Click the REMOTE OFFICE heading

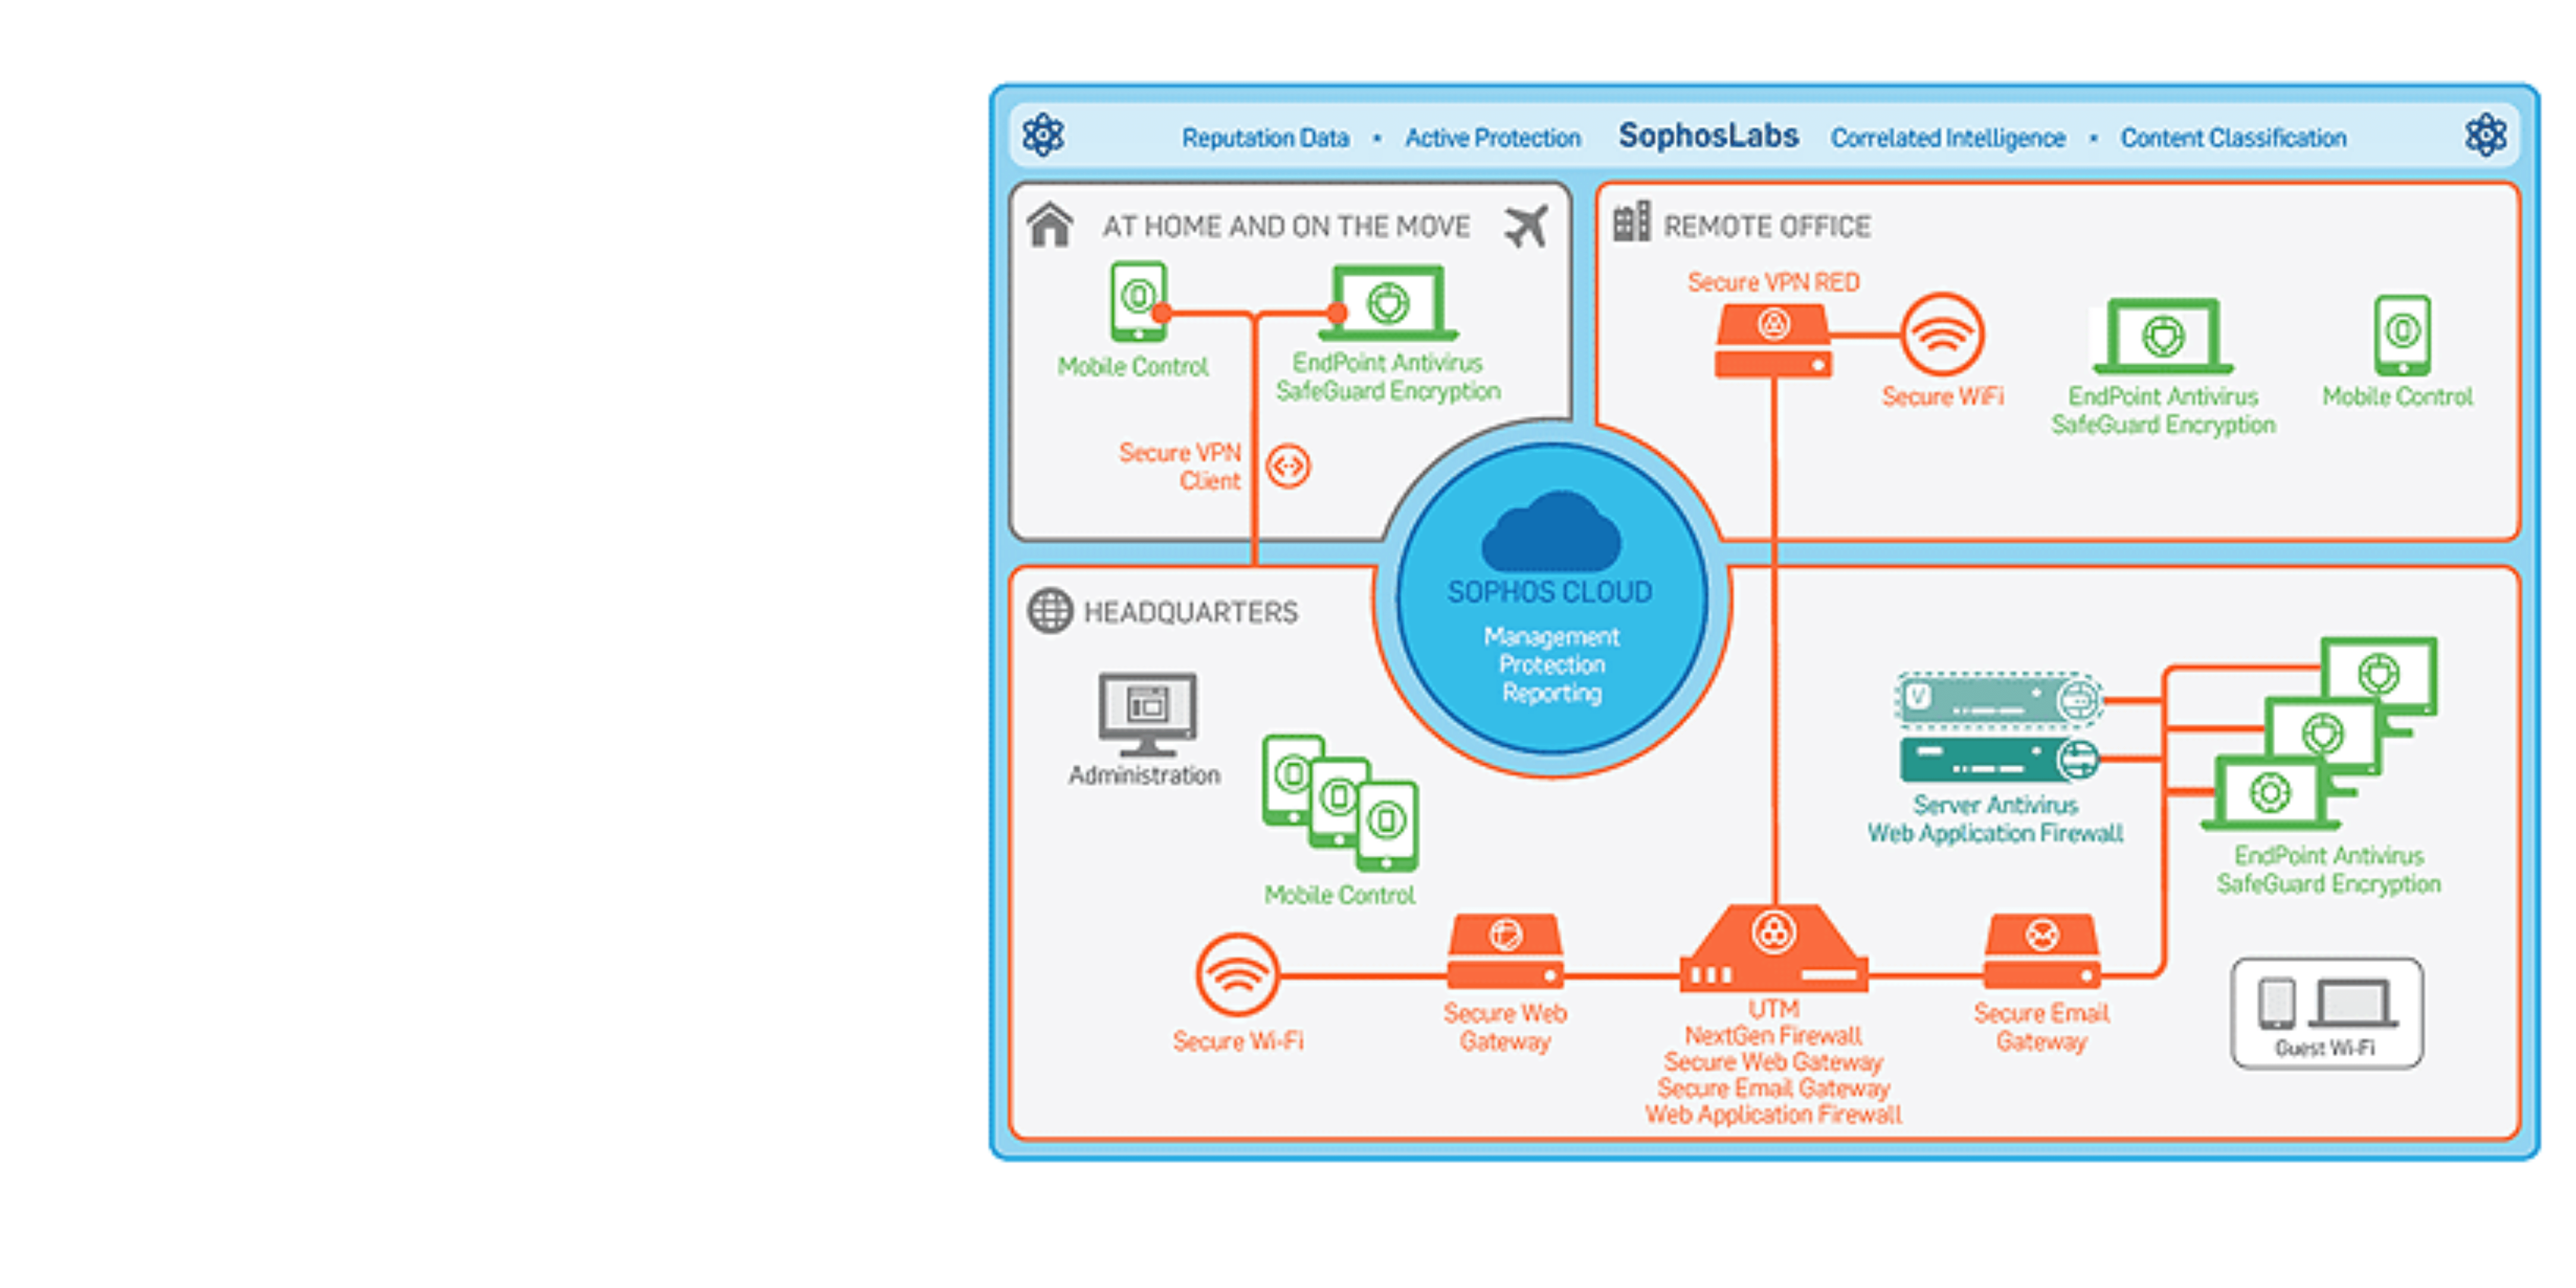[1766, 227]
